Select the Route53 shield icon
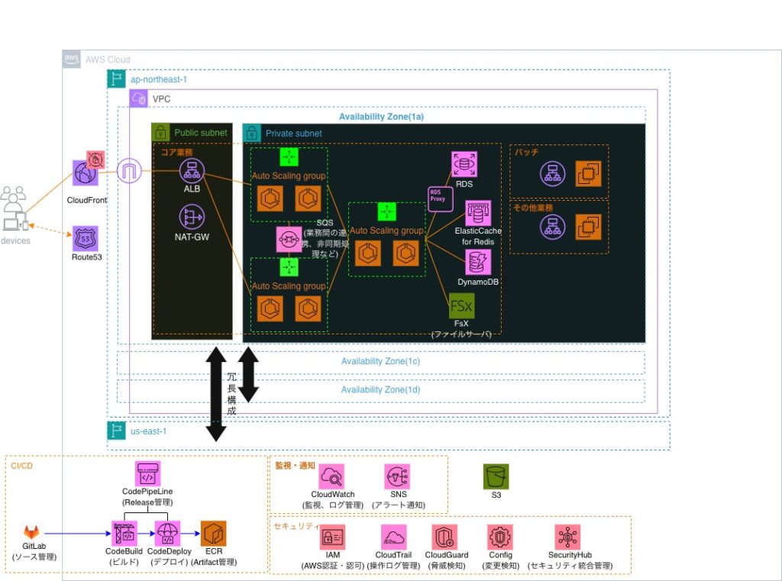 (85, 238)
